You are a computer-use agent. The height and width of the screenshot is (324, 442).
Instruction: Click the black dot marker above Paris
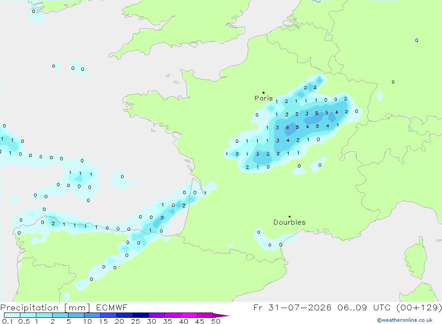tap(263, 92)
